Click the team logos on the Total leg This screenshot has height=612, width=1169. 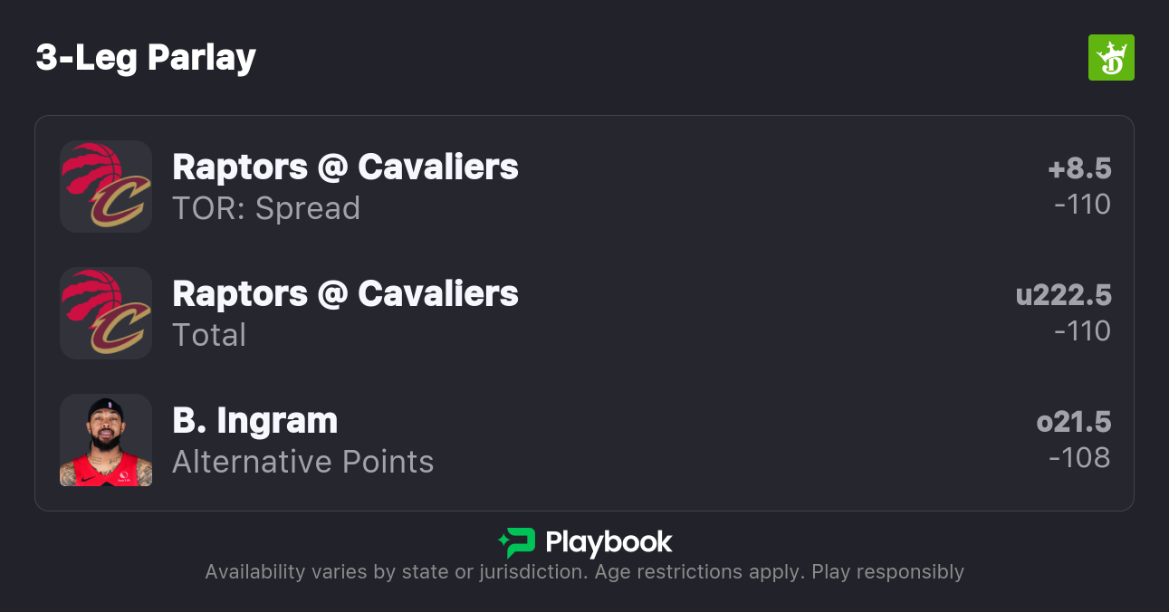coord(106,313)
